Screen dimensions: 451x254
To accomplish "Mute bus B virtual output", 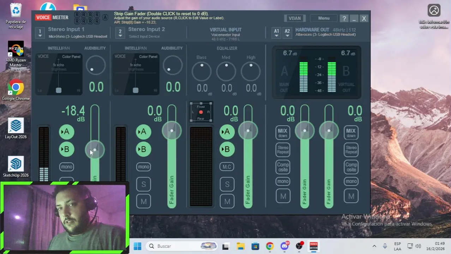I will [x=351, y=196].
